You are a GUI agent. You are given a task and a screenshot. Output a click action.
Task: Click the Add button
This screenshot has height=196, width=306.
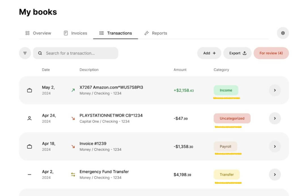209,53
